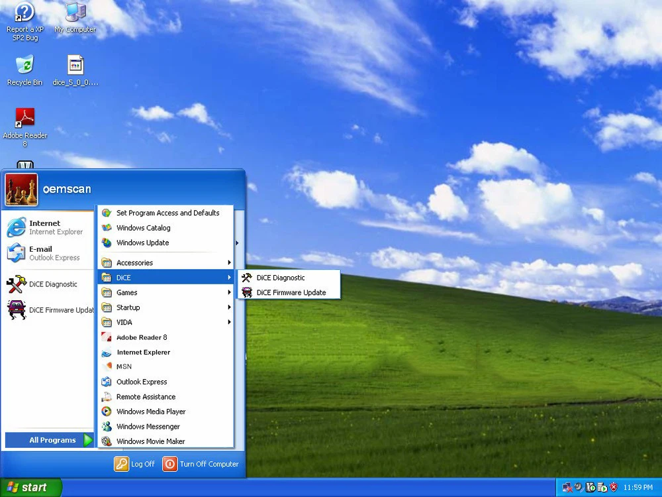Open Windows Catalog in All Programs
Viewport: 662px width, 497px height.
[x=166, y=228]
